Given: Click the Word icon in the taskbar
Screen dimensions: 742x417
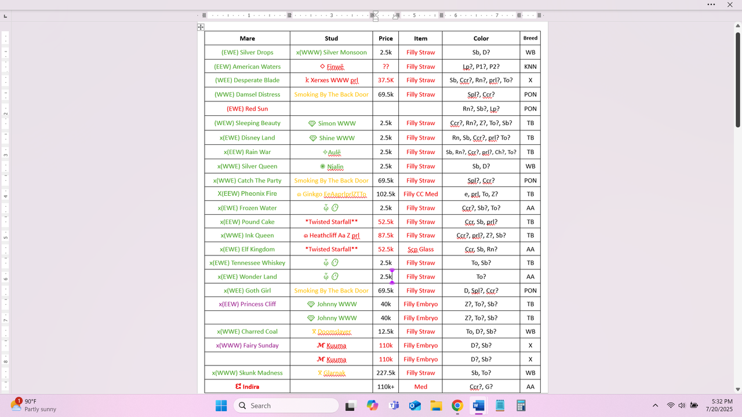Looking at the screenshot, I should (x=479, y=405).
